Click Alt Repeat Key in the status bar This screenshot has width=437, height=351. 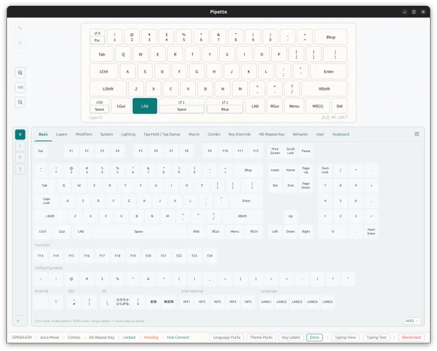(x=102, y=338)
